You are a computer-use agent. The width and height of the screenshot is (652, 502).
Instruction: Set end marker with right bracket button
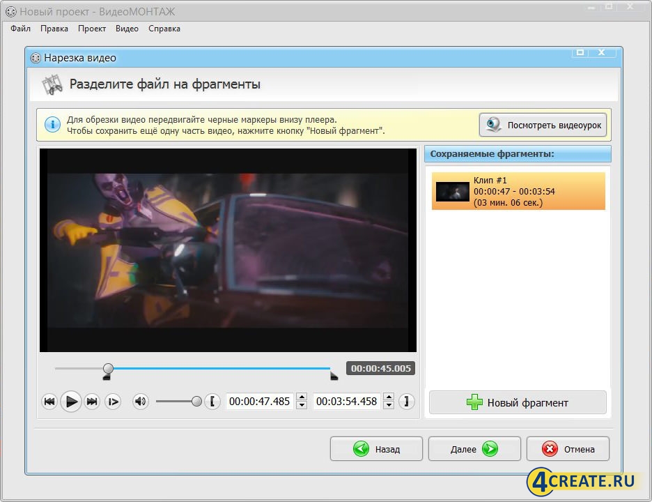[406, 402]
